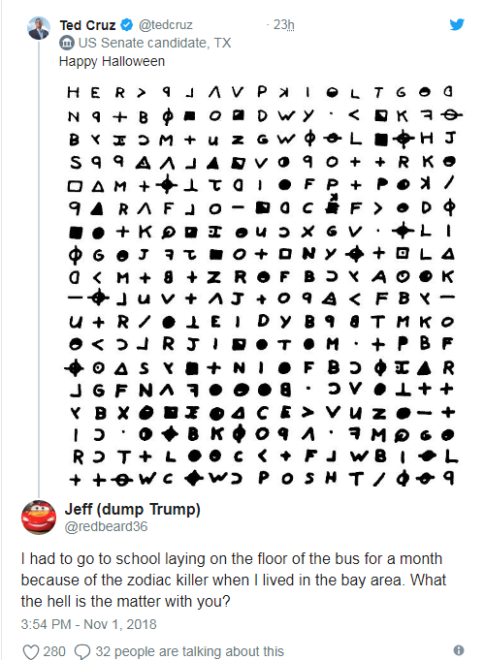
Task: Click the US Senate candidate, TX label
Action: coord(154,43)
